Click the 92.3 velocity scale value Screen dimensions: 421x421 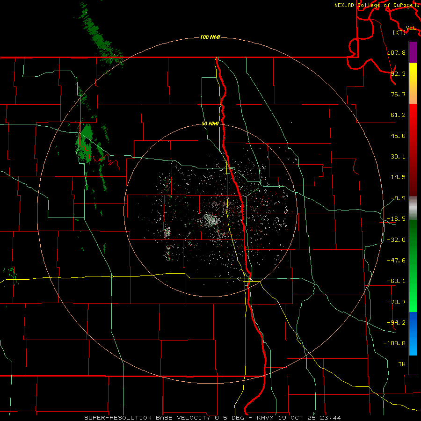(398, 73)
